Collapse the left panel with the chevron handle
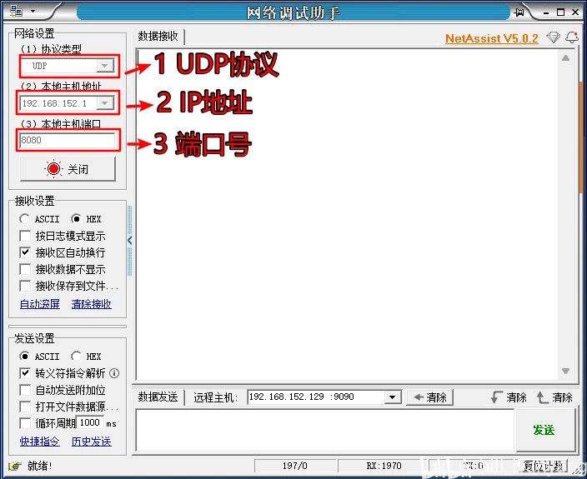Screen dimensions: 587x479 coord(129,241)
